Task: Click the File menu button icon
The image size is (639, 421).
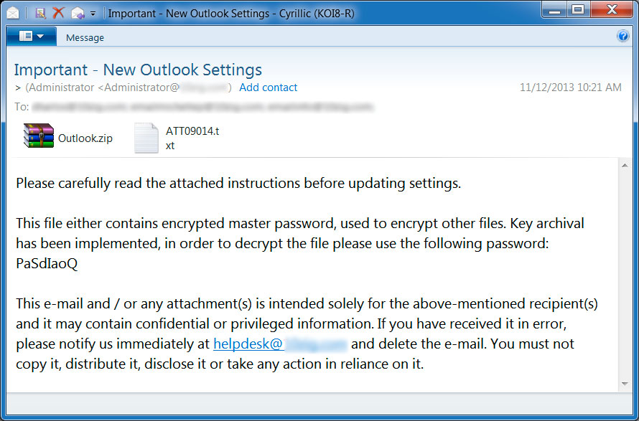Action: [26, 36]
